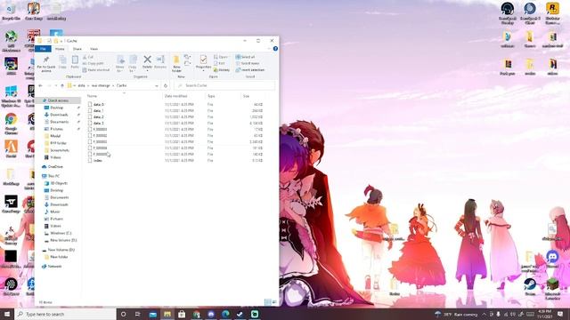Screen dimensions: 570x320
Task: Open the Move to dropdown button
Action: pyautogui.click(x=120, y=63)
